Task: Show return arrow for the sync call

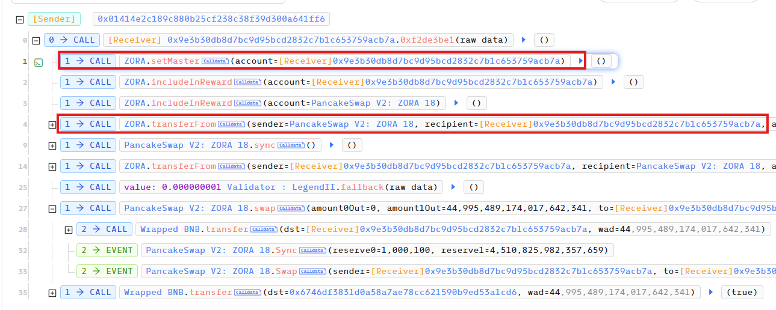Action: pyautogui.click(x=332, y=145)
